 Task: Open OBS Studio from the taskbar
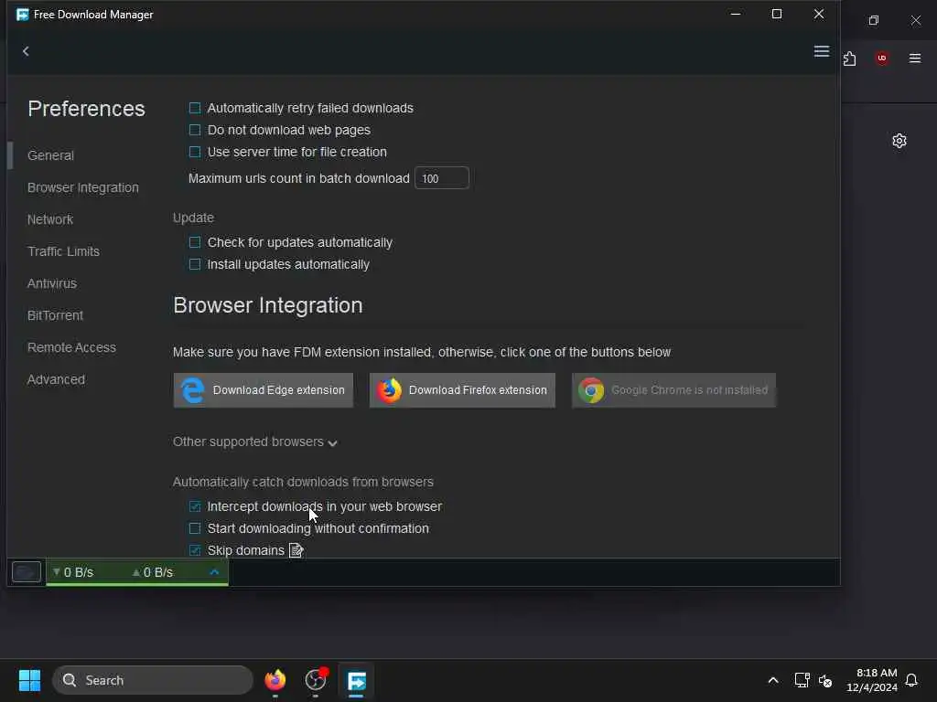click(x=316, y=680)
